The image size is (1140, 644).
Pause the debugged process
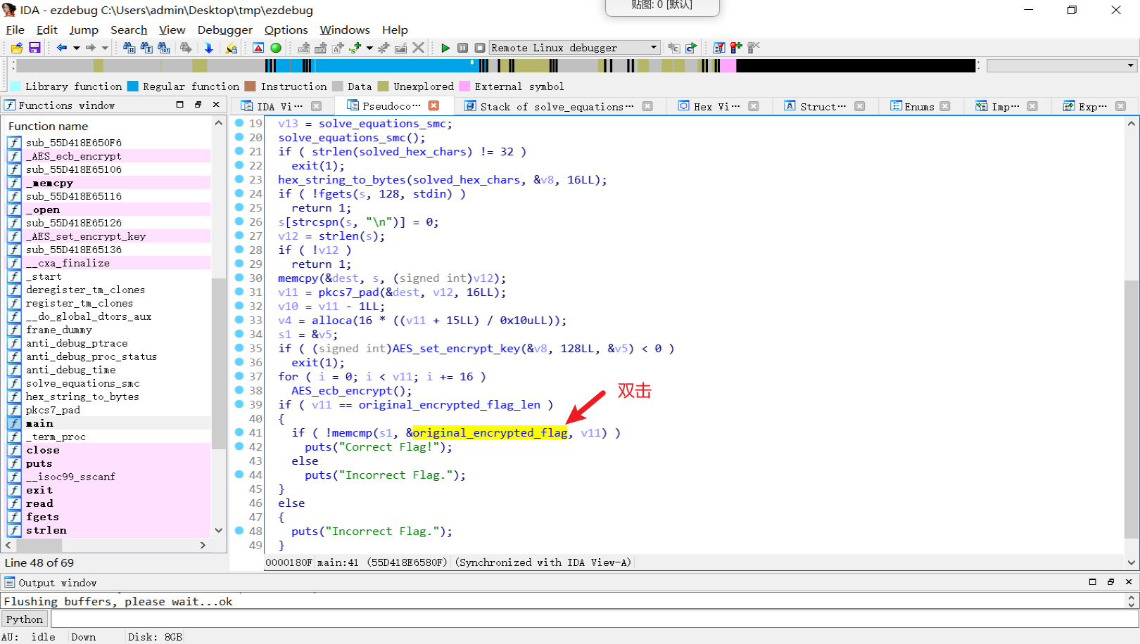click(462, 48)
